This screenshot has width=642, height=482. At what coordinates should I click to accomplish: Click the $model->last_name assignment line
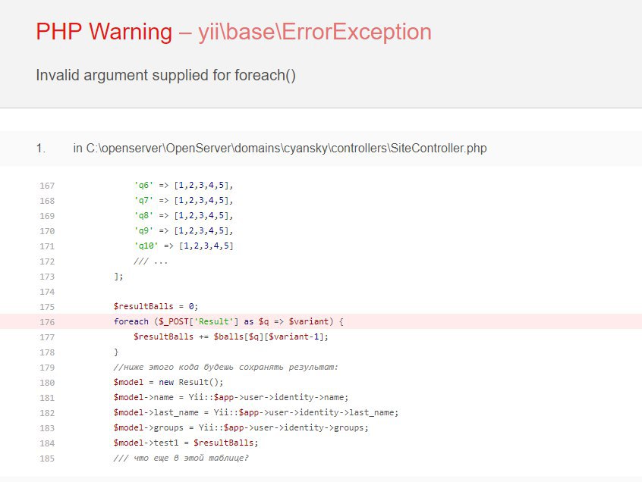(256, 412)
